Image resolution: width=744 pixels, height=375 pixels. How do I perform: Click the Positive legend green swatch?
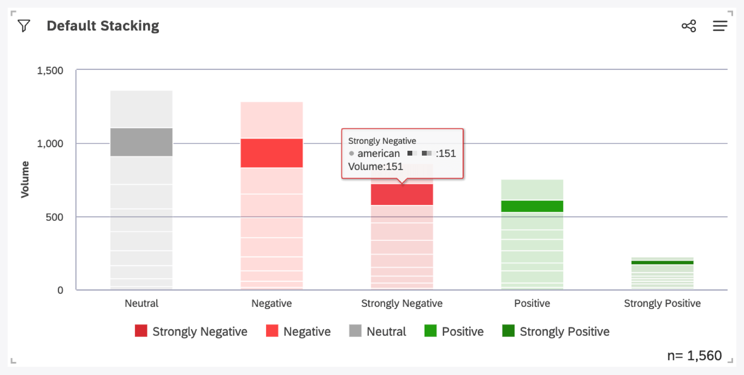430,331
